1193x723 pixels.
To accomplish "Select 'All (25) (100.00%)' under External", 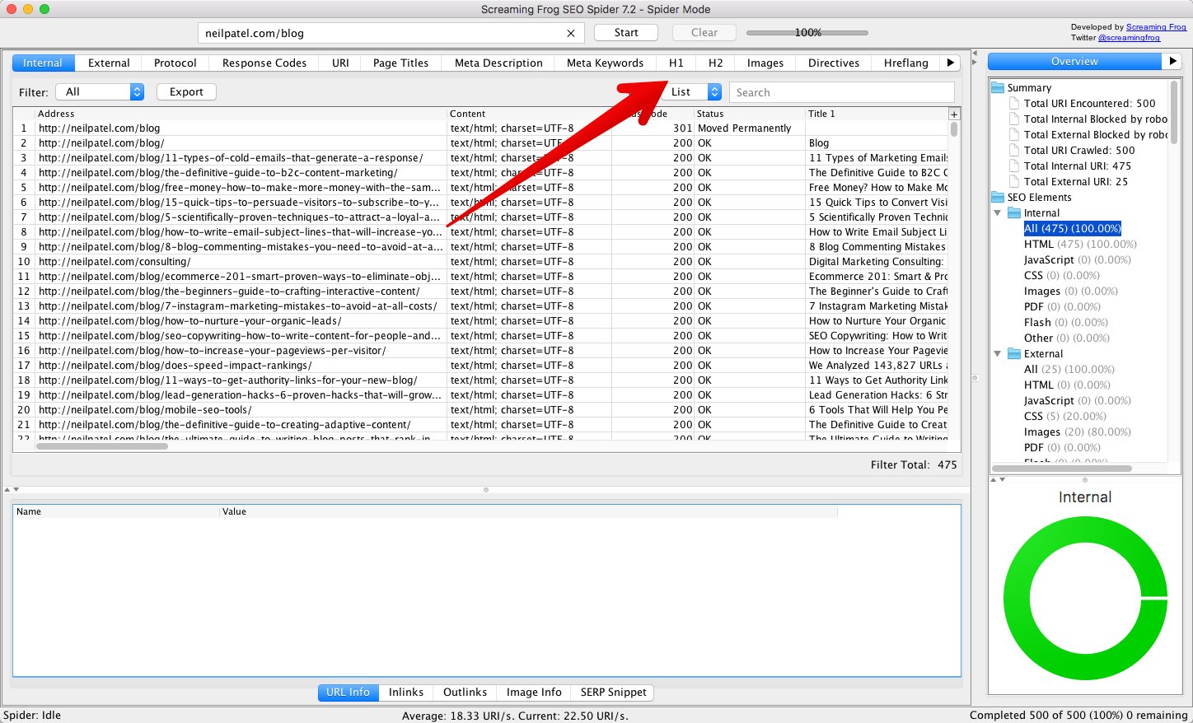I will (x=1069, y=369).
